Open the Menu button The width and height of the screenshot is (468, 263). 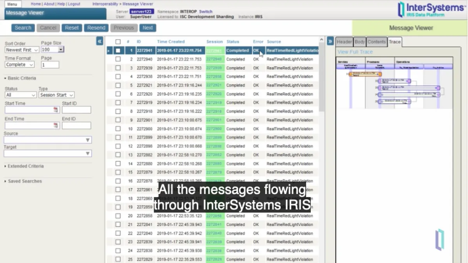coord(12,4)
